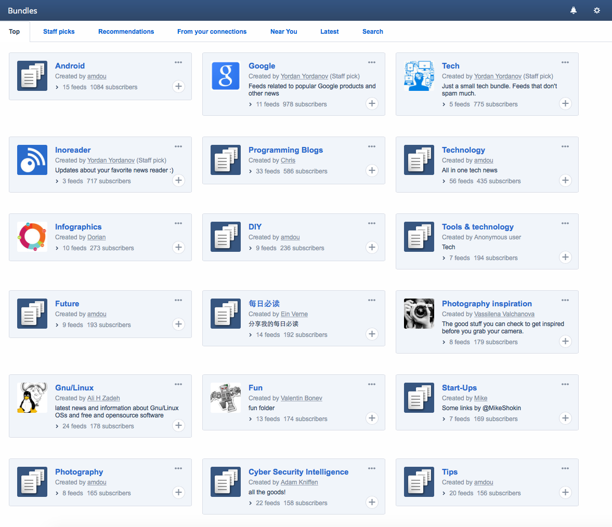The image size is (612, 527).
Task: Click the Gnu/Linux penguin thumbnail
Action: click(32, 398)
